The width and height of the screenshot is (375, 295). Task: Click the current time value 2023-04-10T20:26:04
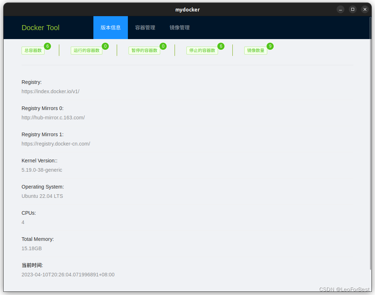pyautogui.click(x=68, y=275)
